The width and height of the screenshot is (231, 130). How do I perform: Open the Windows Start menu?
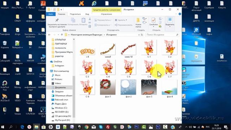click(x=3, y=127)
